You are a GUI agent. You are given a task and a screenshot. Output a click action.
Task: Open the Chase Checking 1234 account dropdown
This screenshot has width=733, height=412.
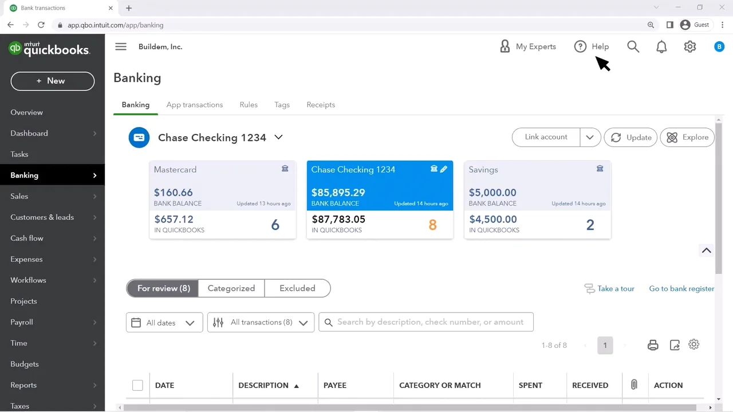[x=278, y=137]
